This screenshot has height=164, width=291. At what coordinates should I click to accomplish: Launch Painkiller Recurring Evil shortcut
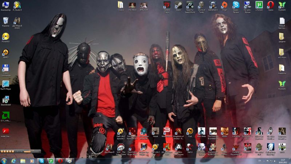236,149
